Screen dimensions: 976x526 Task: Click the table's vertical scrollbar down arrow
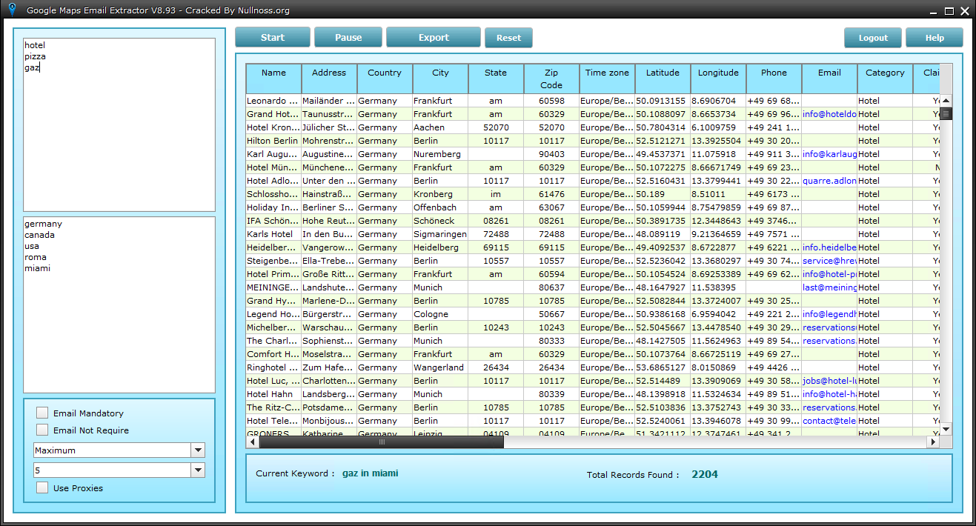(946, 429)
